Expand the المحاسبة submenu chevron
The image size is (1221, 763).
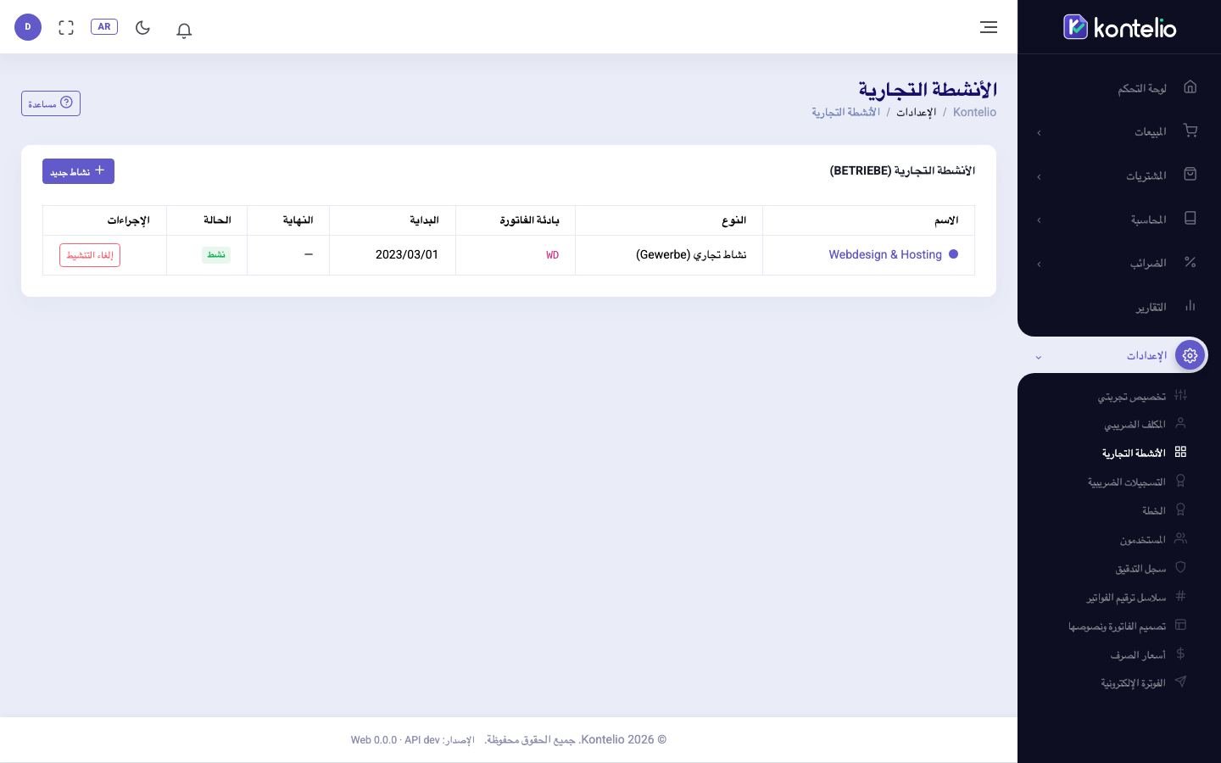click(1039, 220)
